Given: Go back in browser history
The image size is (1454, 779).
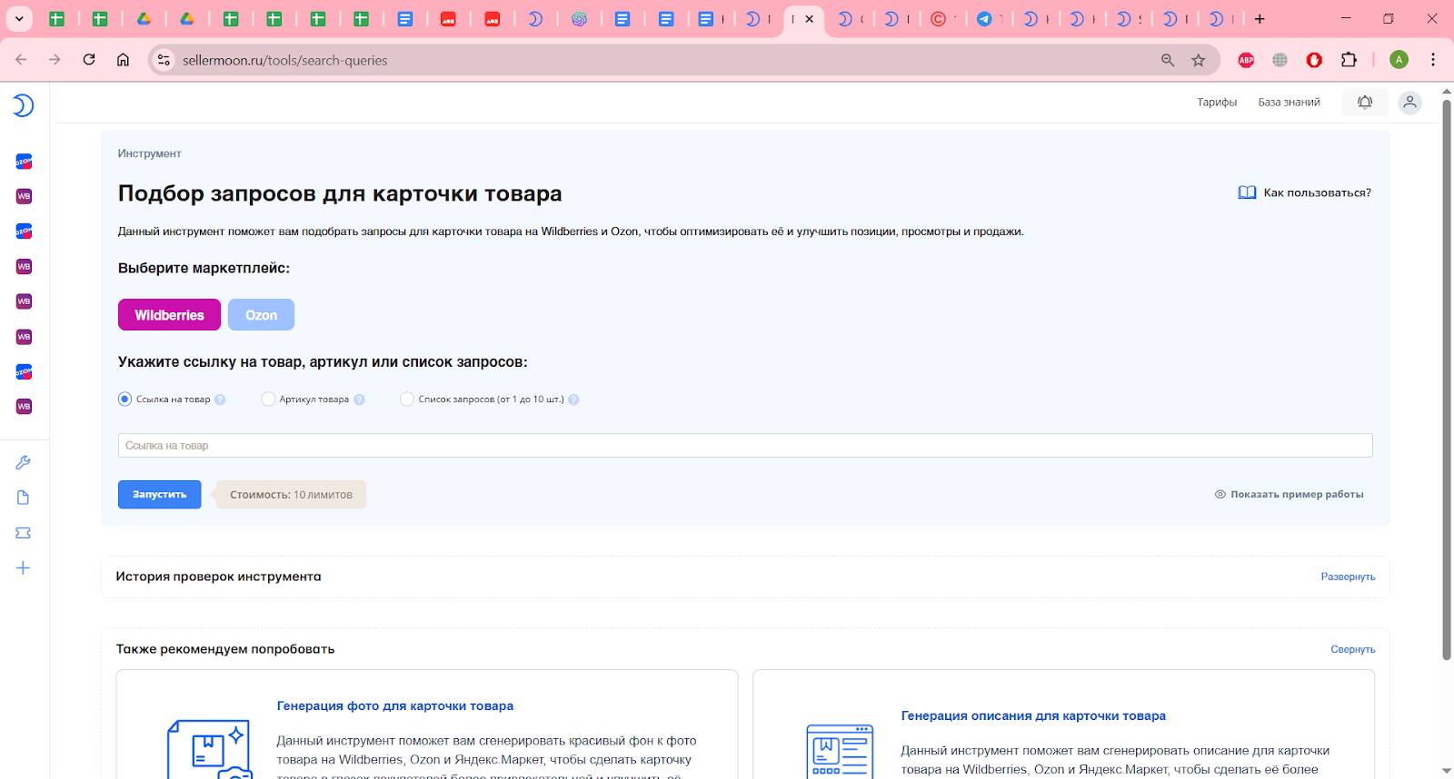Looking at the screenshot, I should point(21,60).
